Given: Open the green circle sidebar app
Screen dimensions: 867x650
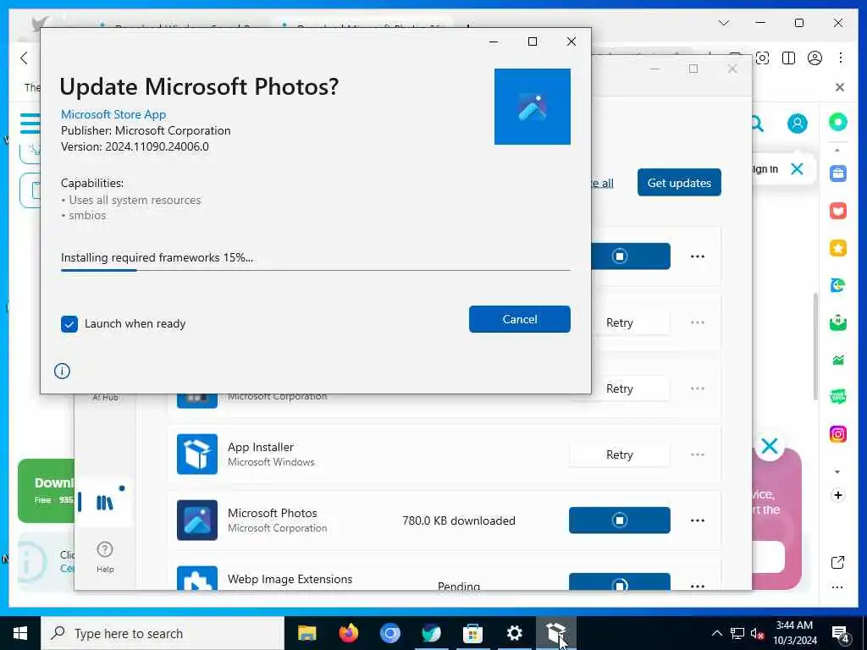Looking at the screenshot, I should click(837, 122).
